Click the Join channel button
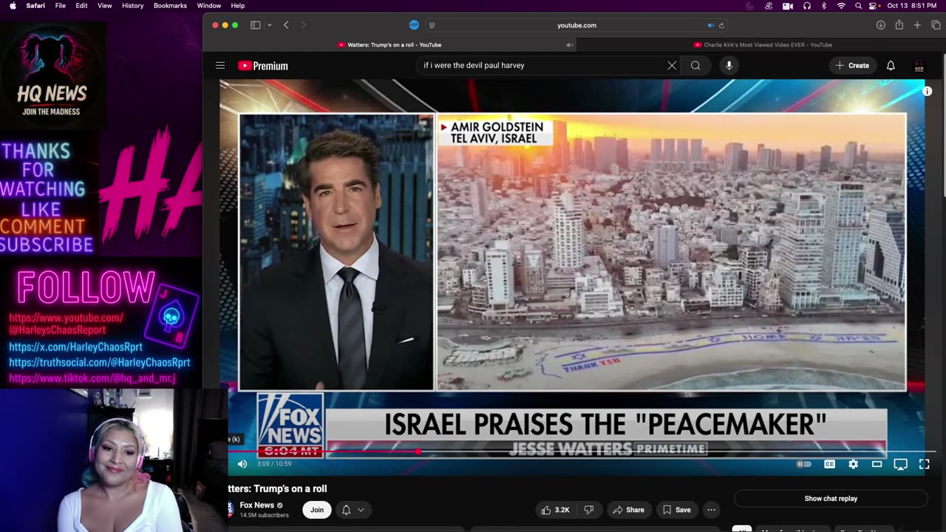This screenshot has height=532, width=946. pos(317,510)
